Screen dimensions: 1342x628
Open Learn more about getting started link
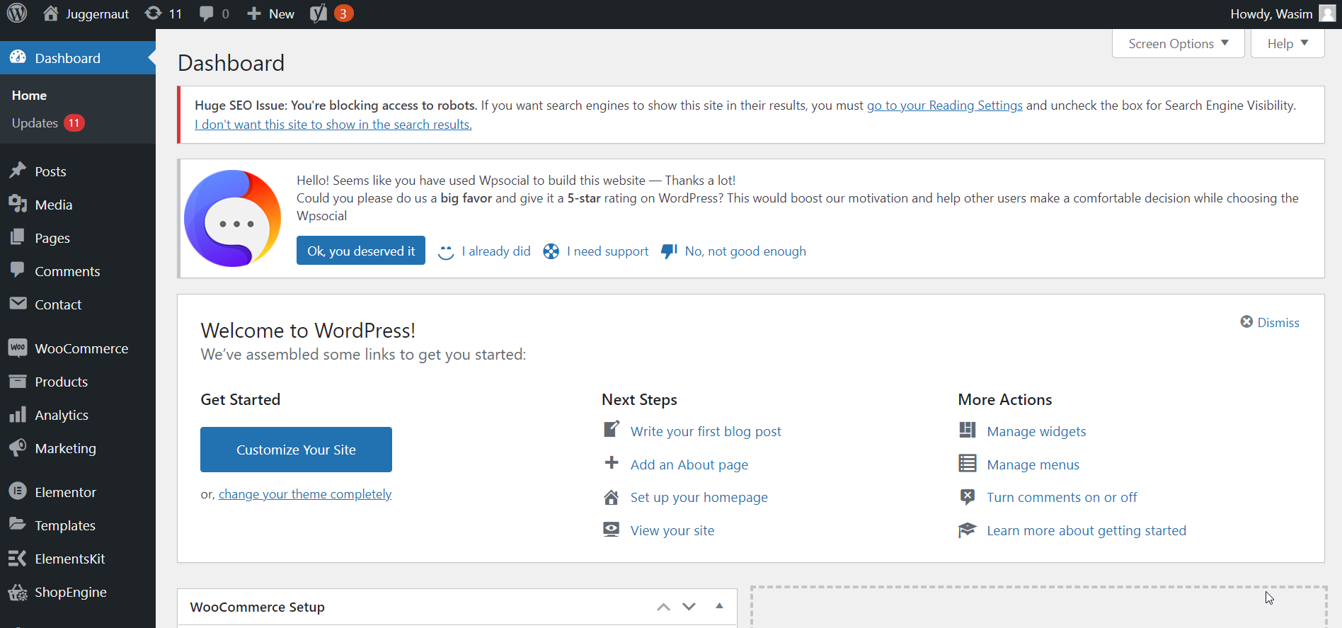(x=1086, y=530)
